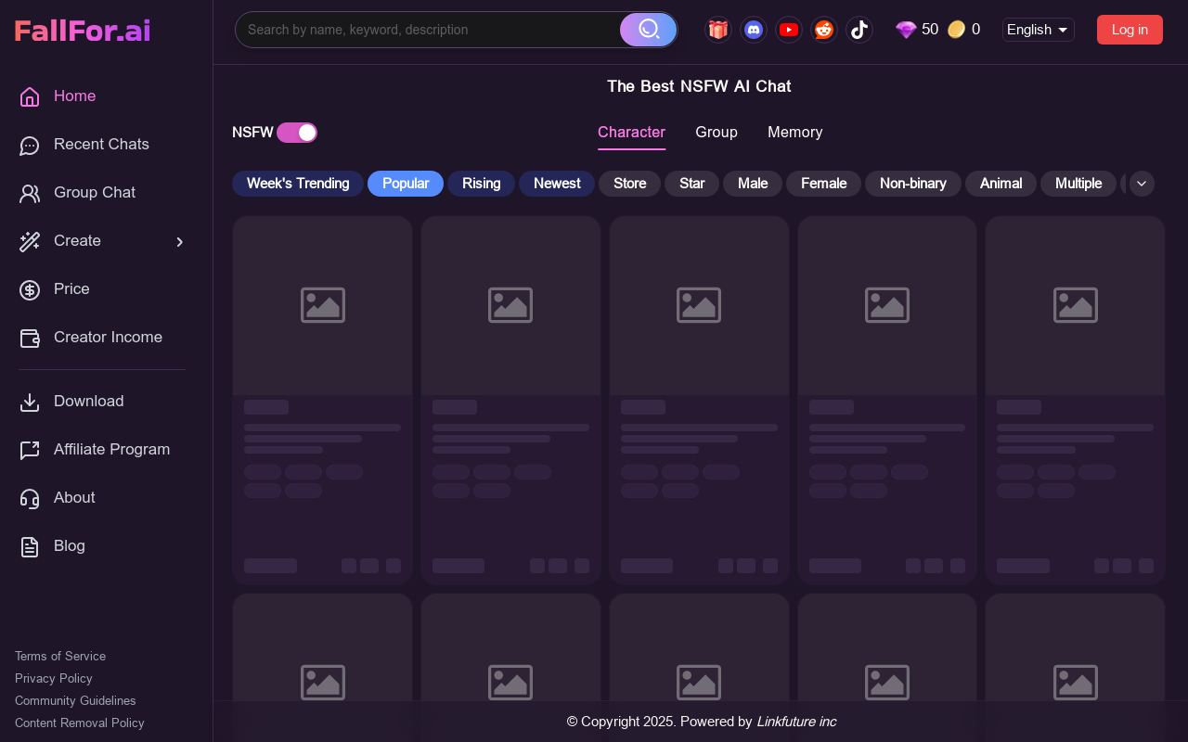Click the Home house icon
The image size is (1188, 742).
30,97
